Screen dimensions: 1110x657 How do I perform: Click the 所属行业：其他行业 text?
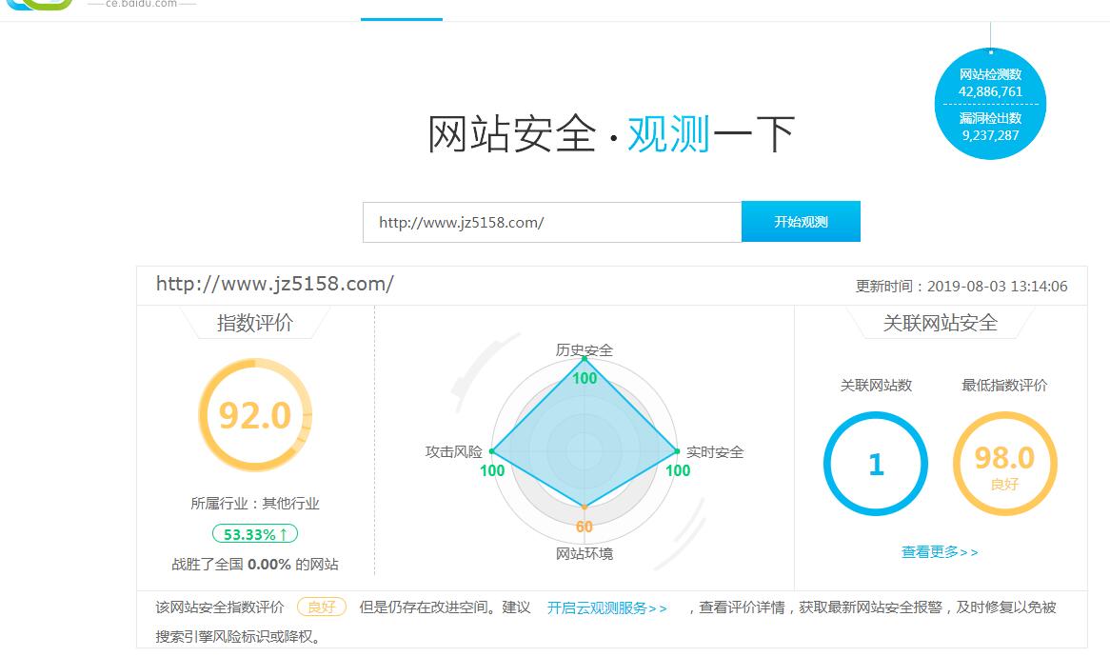(255, 504)
